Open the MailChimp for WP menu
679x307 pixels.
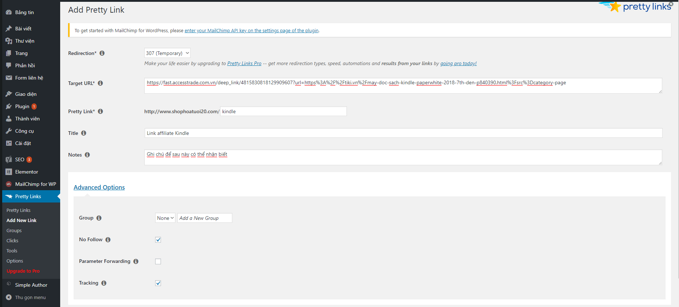[31, 184]
